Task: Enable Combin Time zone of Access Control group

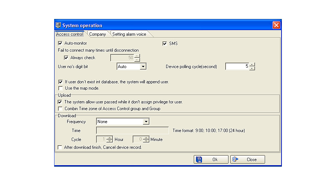Action: pos(60,109)
